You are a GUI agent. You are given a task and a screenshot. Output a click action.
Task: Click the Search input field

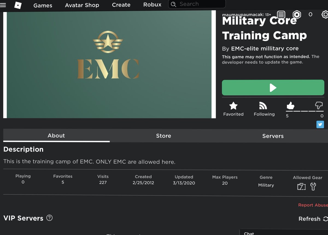[x=197, y=4]
